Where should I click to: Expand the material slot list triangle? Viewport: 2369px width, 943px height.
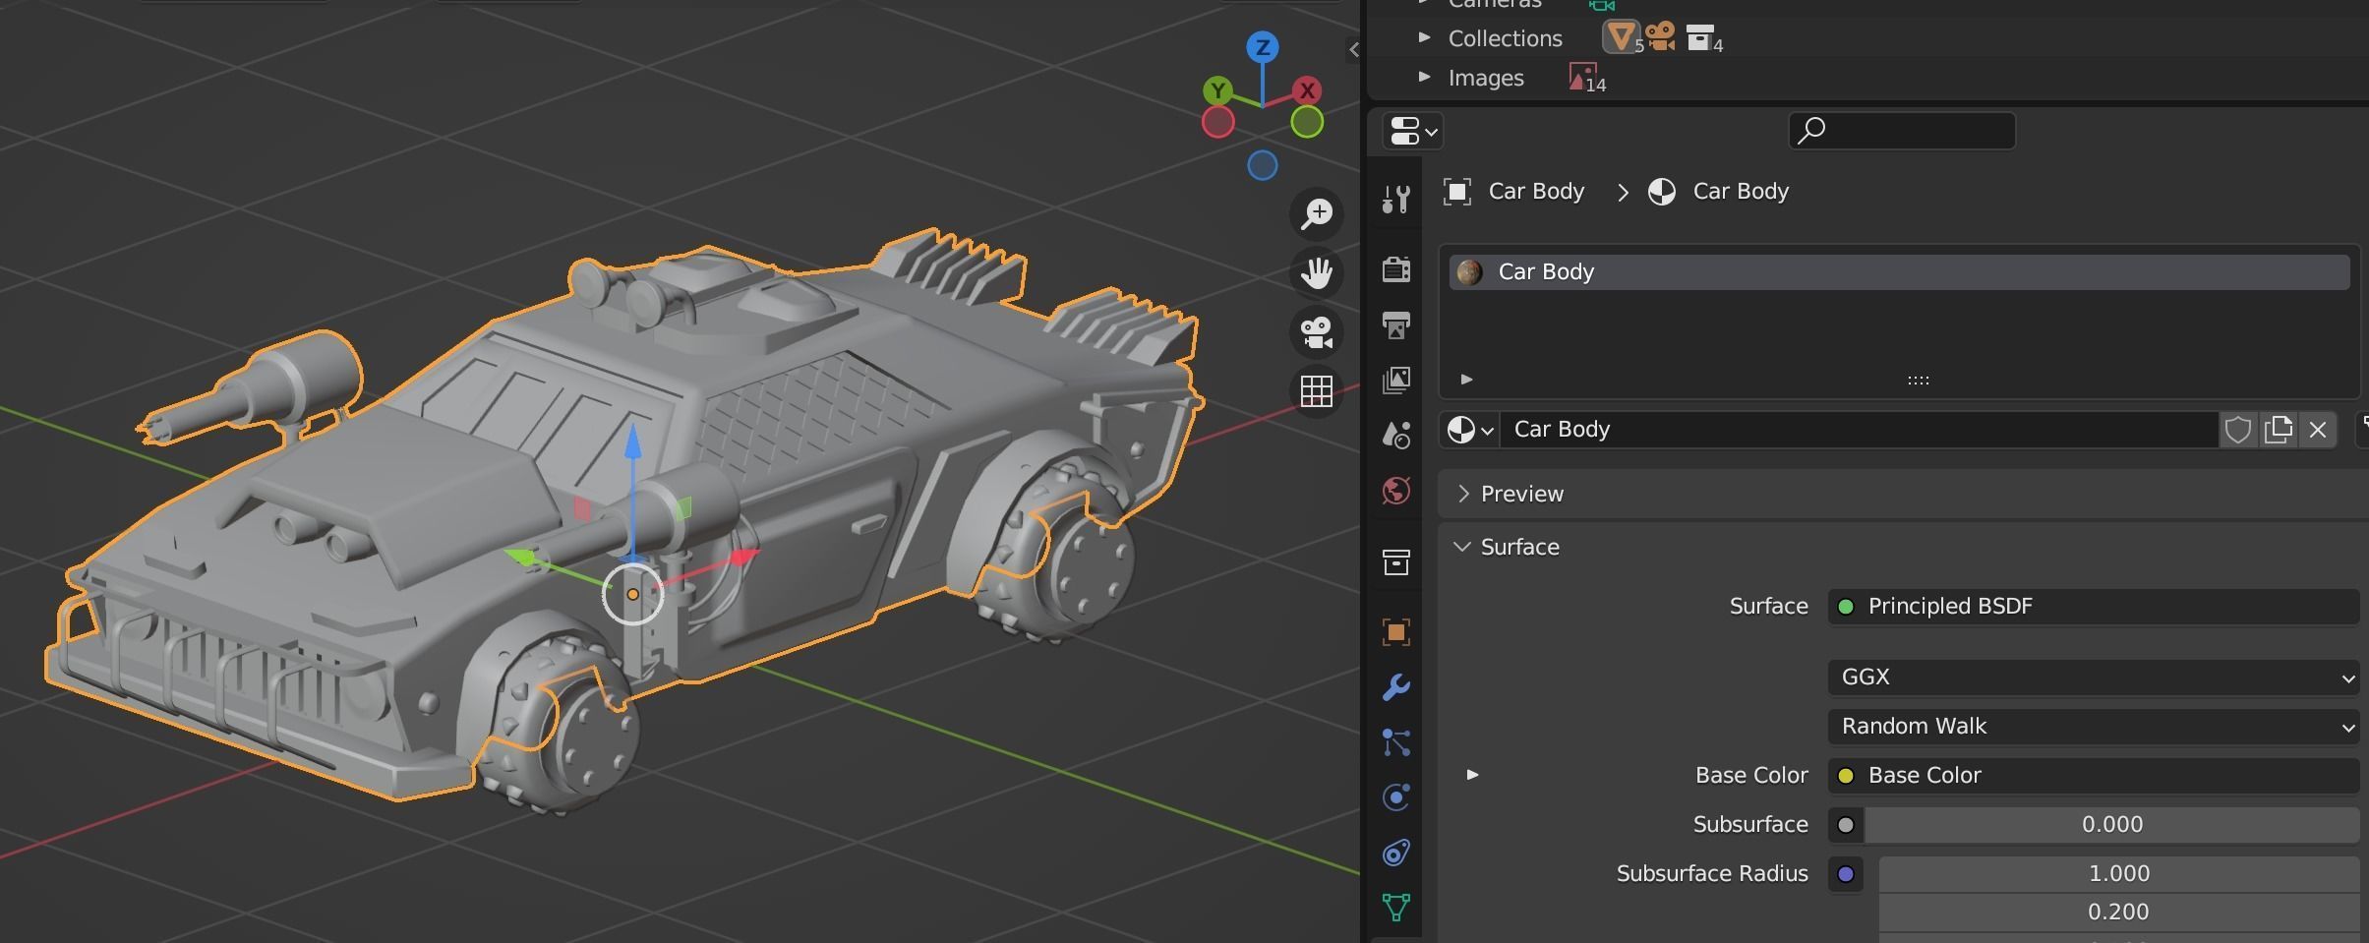(x=1466, y=380)
